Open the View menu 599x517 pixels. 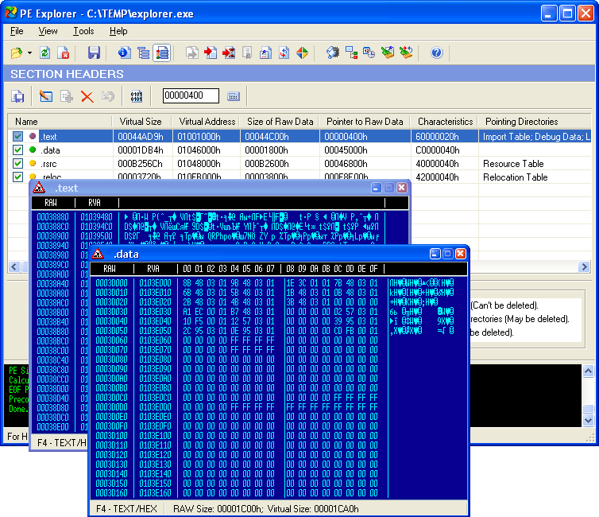point(48,31)
